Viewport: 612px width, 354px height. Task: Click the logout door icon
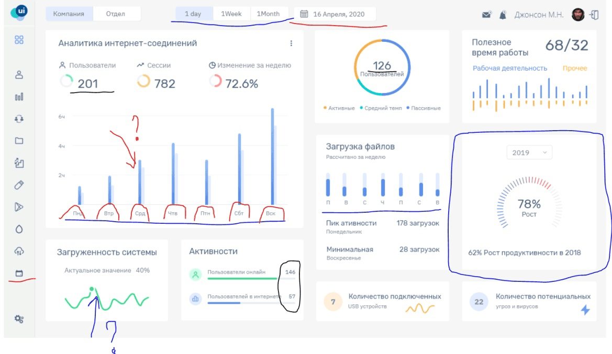click(x=594, y=15)
